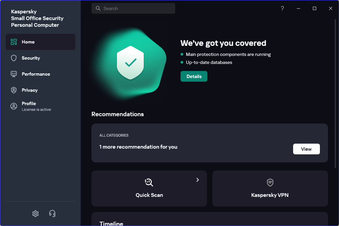The image size is (339, 226).
Task: Click the Performance monitor icon
Action: pyautogui.click(x=14, y=74)
